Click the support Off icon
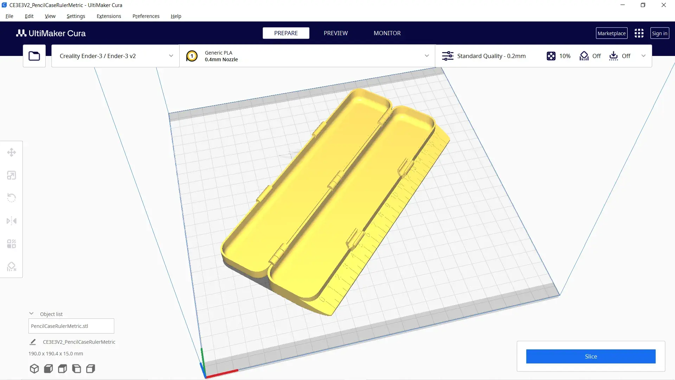 point(584,56)
